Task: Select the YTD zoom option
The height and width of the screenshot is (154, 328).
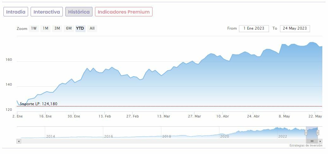Action: (x=80, y=28)
